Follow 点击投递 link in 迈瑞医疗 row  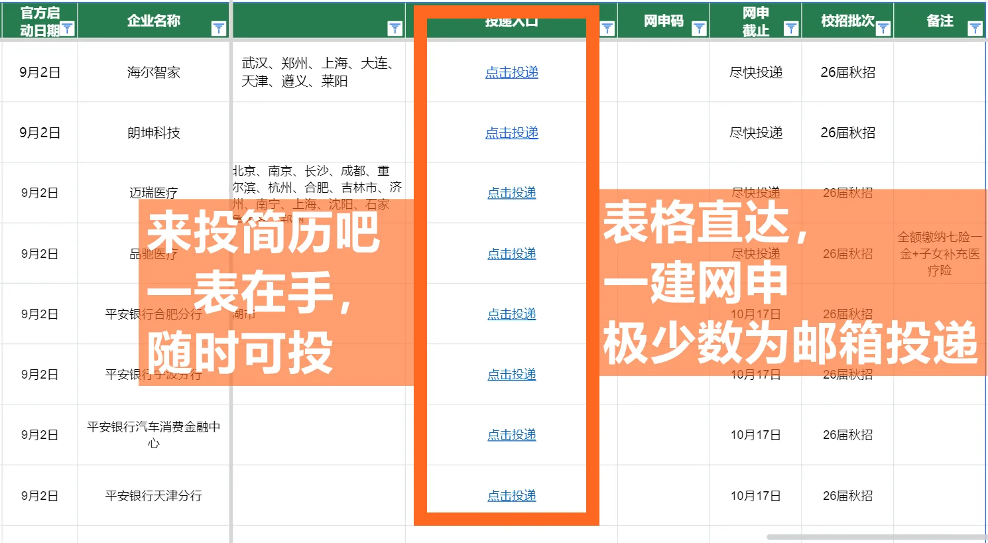pos(512,193)
